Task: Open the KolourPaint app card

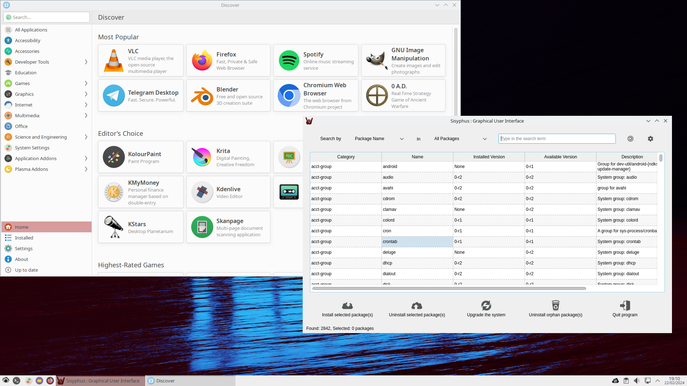Action: coord(141,157)
